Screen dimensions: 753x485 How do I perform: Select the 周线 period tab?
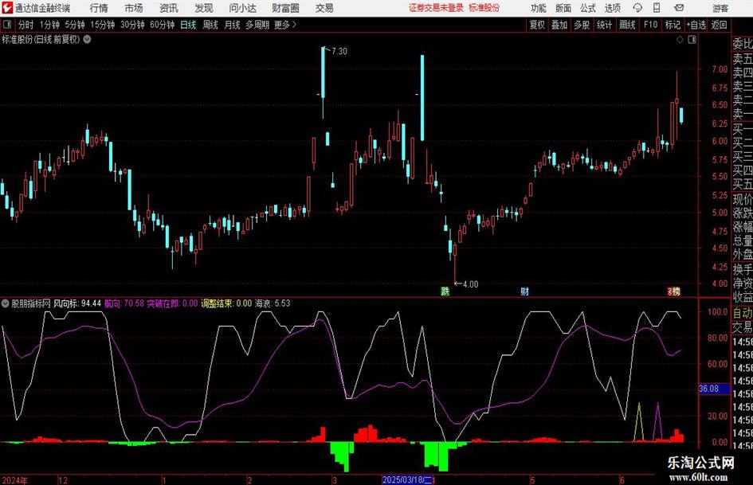click(210, 25)
